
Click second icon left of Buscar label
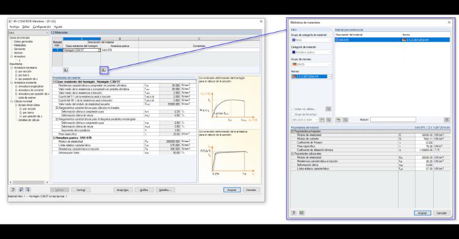345,120
